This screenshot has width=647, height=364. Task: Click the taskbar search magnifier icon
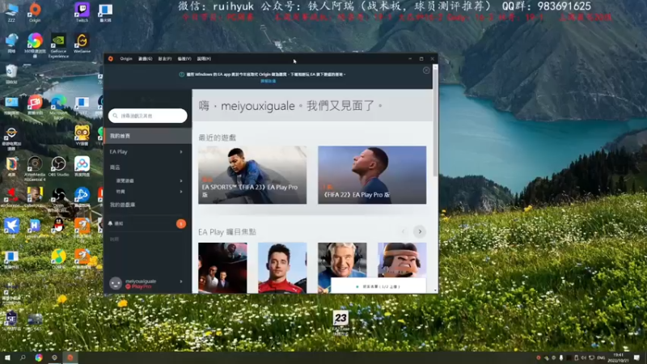23,358
